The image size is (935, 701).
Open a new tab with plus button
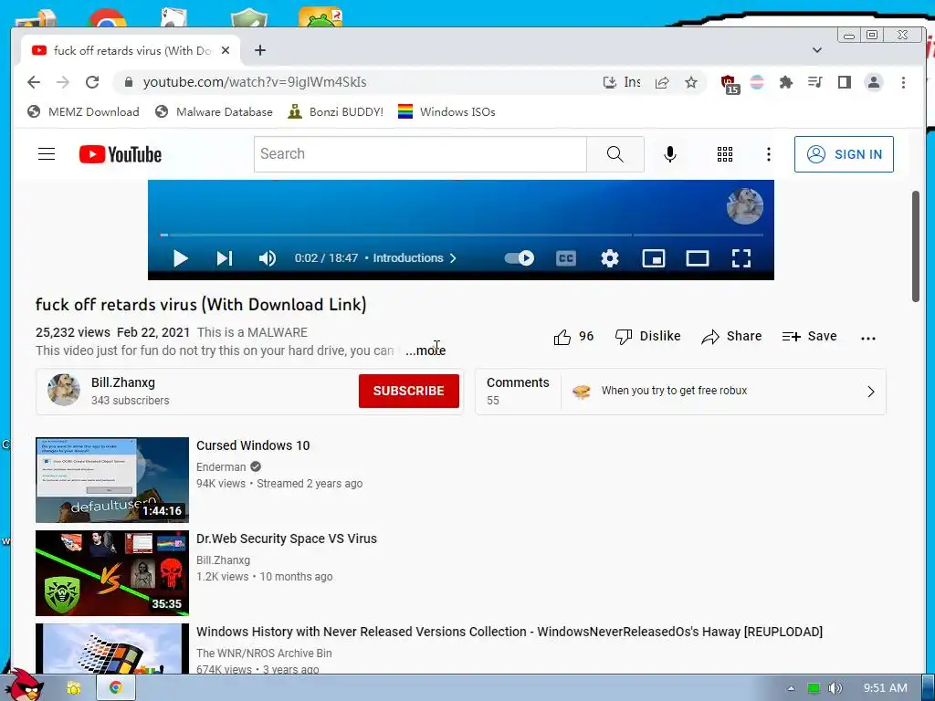(260, 50)
